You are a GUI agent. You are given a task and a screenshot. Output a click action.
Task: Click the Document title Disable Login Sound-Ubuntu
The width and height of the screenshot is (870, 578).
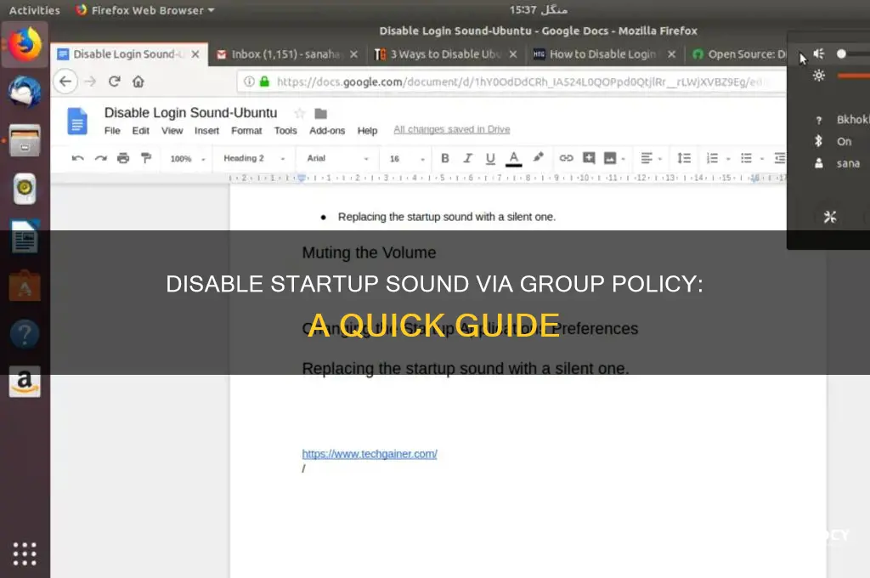pyautogui.click(x=190, y=113)
